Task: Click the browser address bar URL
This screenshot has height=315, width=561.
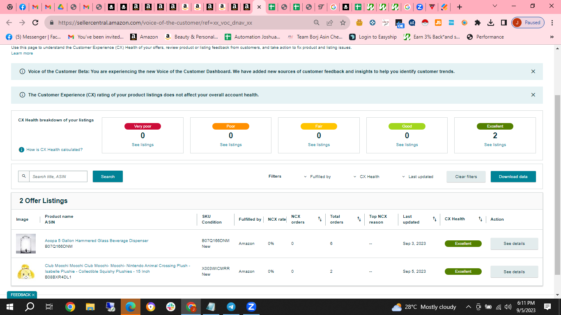Action: pyautogui.click(x=155, y=23)
